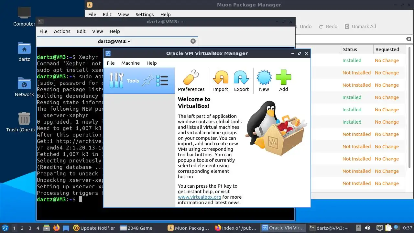Open Actions menu in the terminal

(62, 31)
